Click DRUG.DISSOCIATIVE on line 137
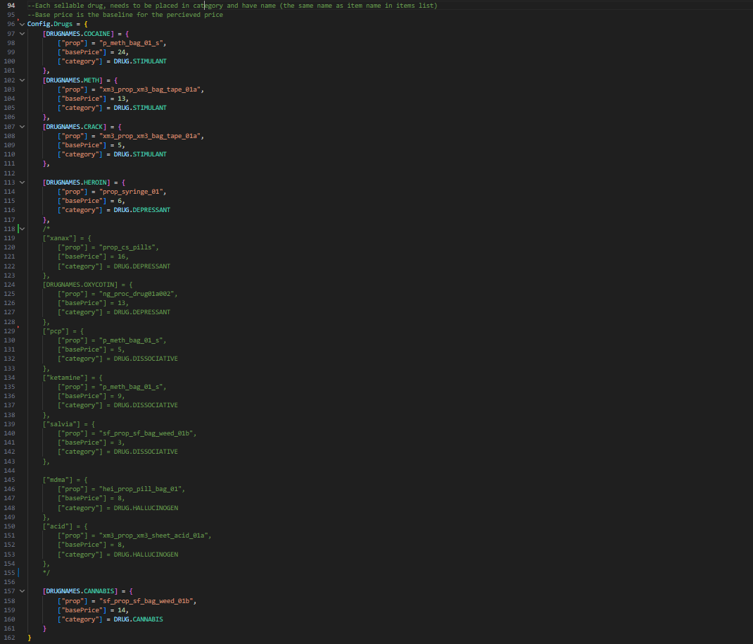 pos(146,405)
